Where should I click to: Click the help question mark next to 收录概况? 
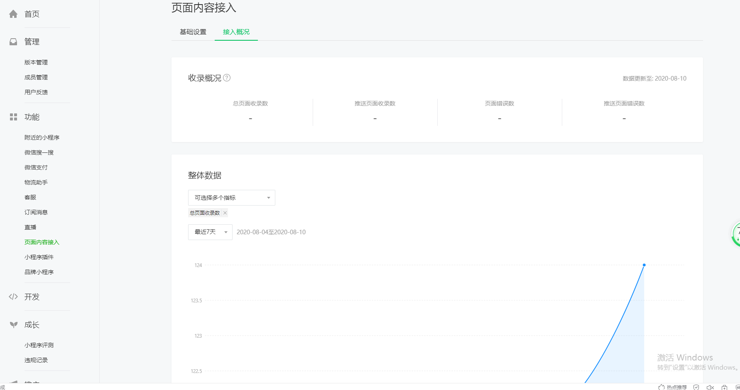tap(227, 78)
